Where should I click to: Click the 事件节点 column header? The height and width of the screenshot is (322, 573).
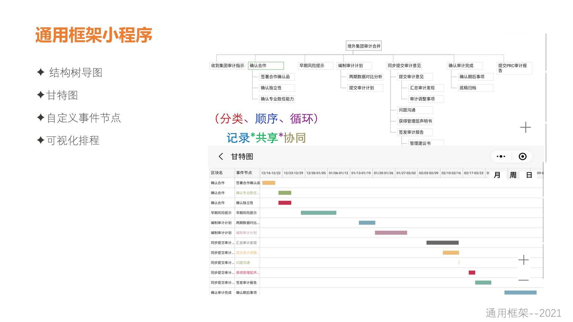pyautogui.click(x=244, y=173)
